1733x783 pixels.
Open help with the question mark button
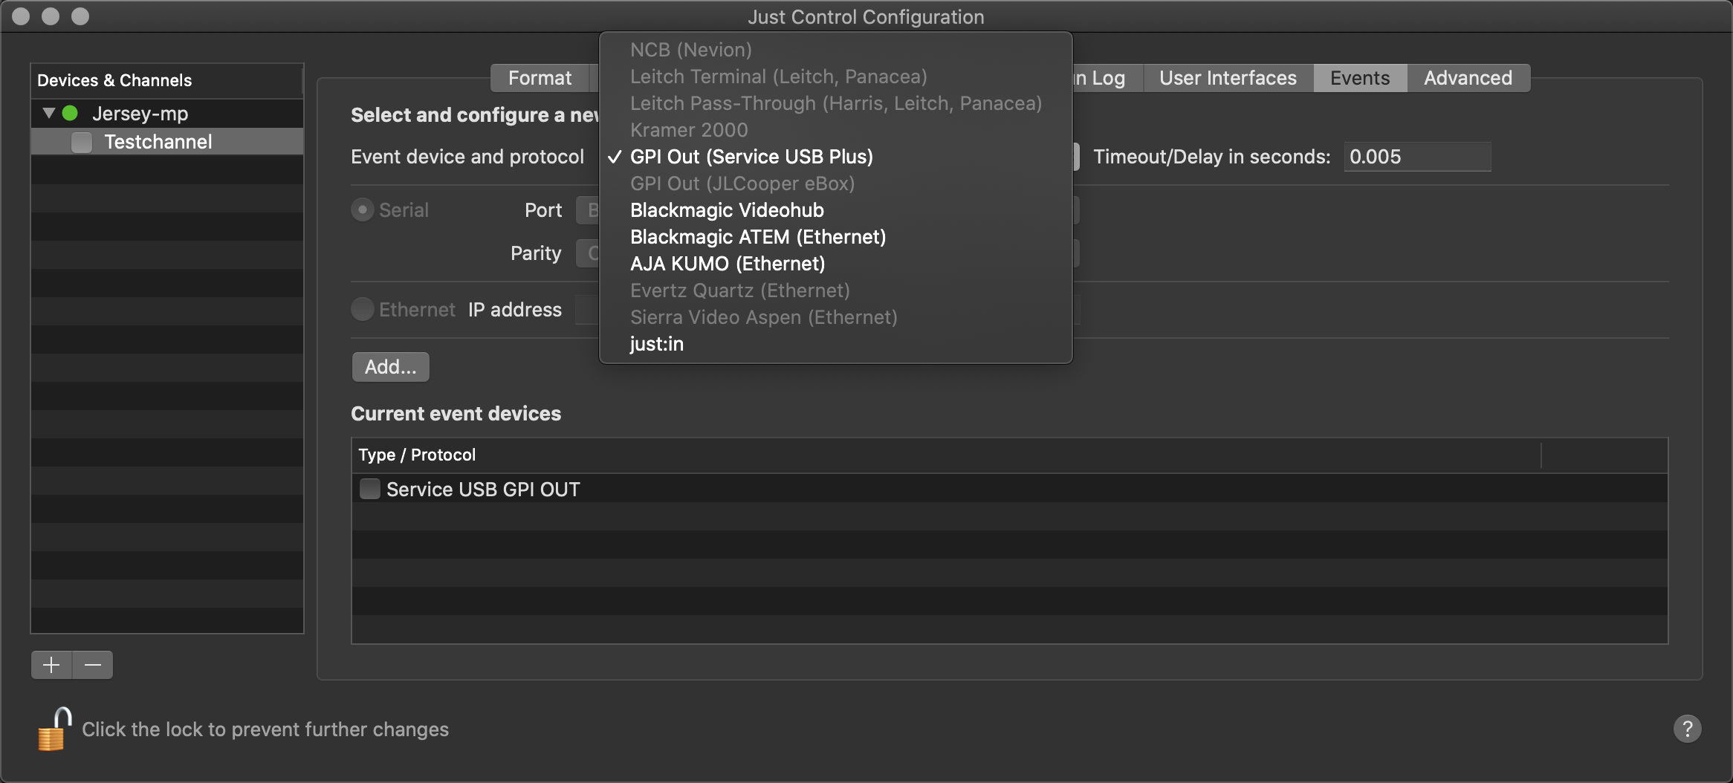1687,729
